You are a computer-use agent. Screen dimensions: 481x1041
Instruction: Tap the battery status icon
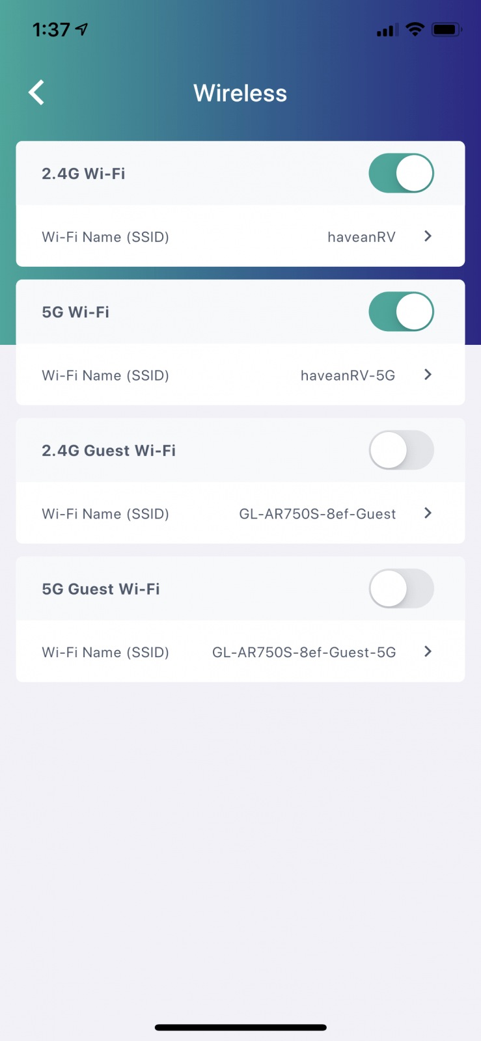point(447,29)
